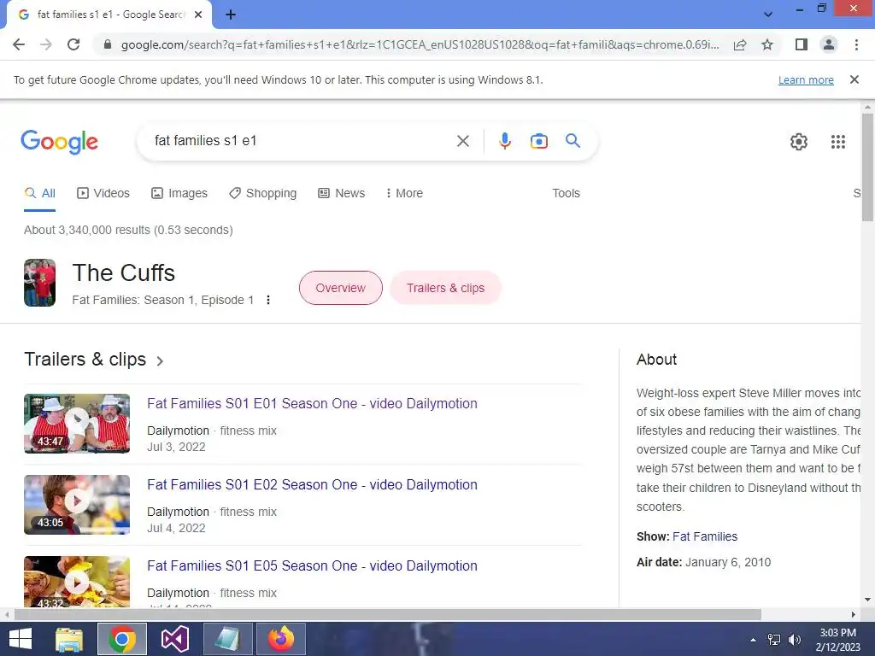The image size is (875, 656).
Task: Go to Google home via the logo
Action: coord(59,142)
